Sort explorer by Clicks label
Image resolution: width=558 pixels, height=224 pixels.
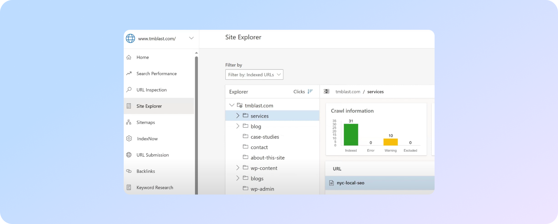[x=299, y=92]
